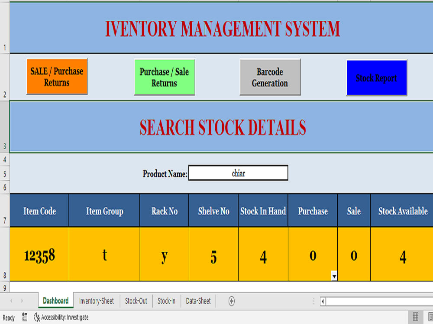Image resolution: width=433 pixels, height=324 pixels.
Task: Select the Dashboard tab
Action: click(55, 301)
